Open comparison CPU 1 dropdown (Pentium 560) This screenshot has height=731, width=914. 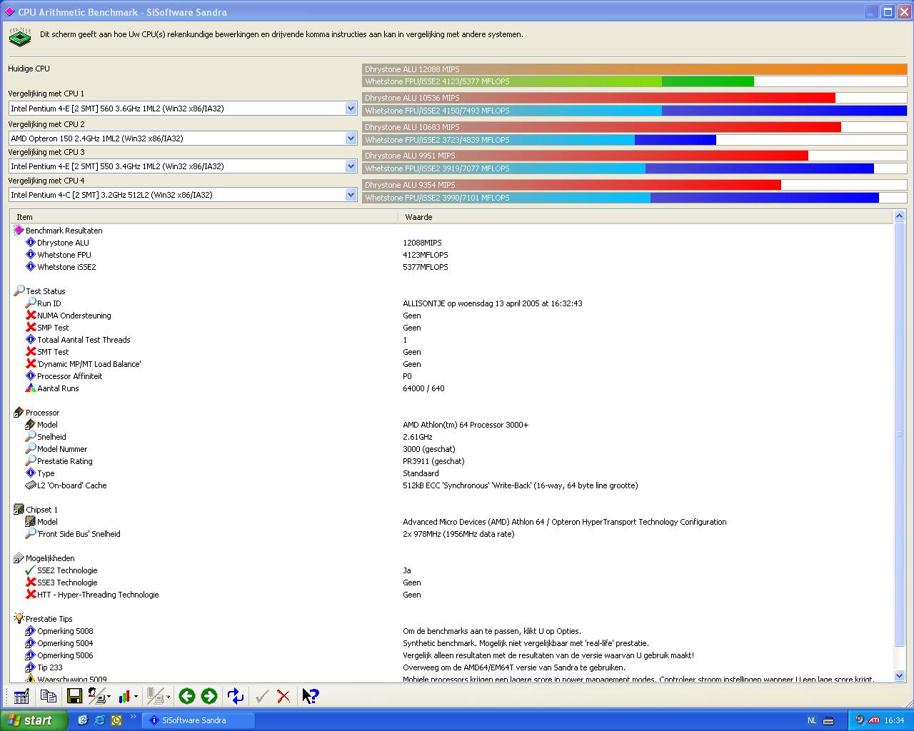351,109
